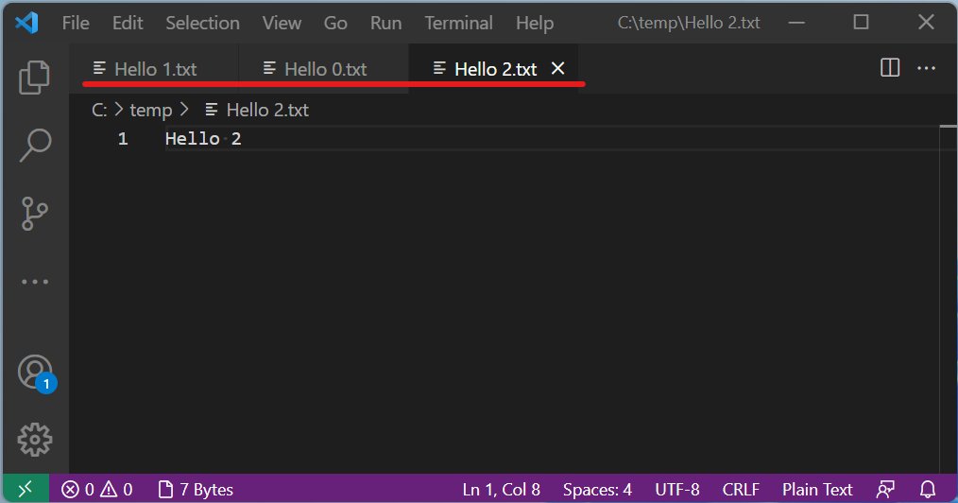Open editor More Actions ellipsis menu
Viewport: 958px width, 503px height.
926,68
